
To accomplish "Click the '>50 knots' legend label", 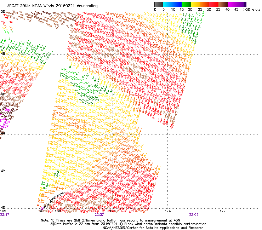I will click(252, 10).
